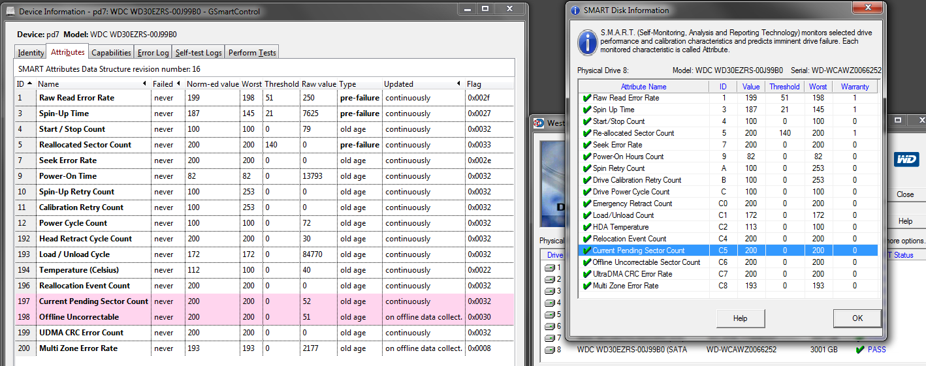The width and height of the screenshot is (926, 366).
Task: Click Attribute Name header in SMART dialog
Action: click(x=644, y=86)
